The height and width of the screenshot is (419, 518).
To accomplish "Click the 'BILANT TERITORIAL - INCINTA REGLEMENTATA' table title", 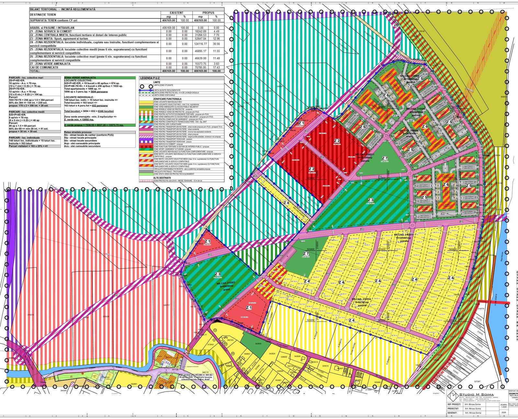I will (x=63, y=9).
